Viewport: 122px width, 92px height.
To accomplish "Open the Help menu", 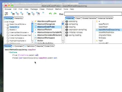I will [x=72, y=9].
